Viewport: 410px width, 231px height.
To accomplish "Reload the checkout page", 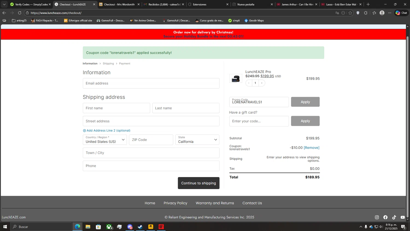I will point(20,13).
